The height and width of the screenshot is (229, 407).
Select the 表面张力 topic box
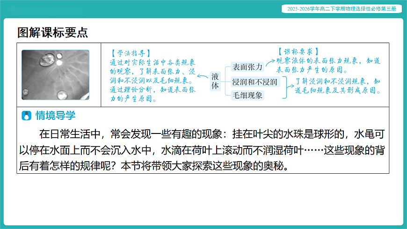coord(247,67)
